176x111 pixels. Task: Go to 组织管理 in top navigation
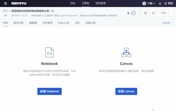[x=101, y=3]
